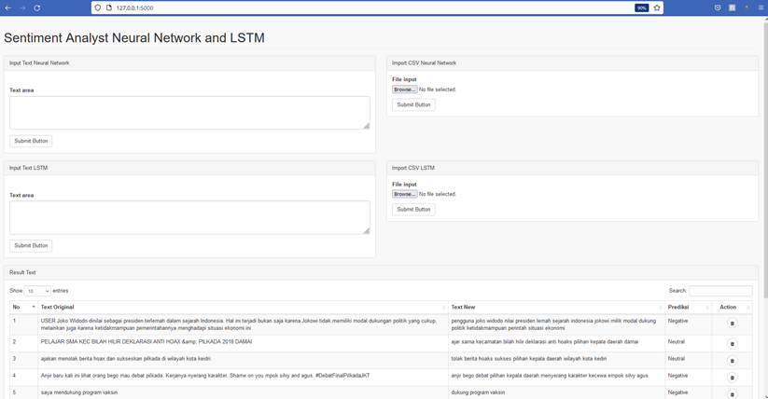
Task: Click the Pocket save icon
Action: tap(718, 7)
